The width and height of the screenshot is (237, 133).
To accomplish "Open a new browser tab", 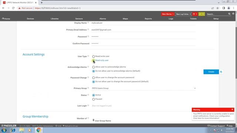I will (x=41, y=3).
